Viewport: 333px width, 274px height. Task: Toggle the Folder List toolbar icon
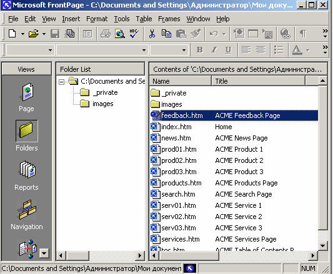(87, 34)
